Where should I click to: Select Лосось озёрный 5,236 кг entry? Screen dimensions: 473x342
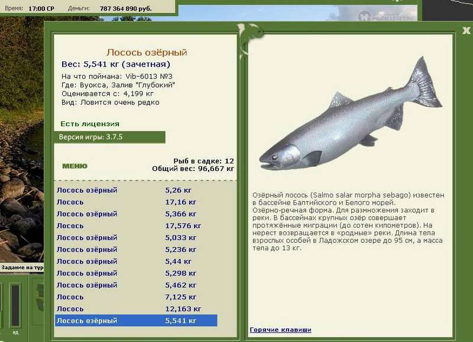(136, 249)
